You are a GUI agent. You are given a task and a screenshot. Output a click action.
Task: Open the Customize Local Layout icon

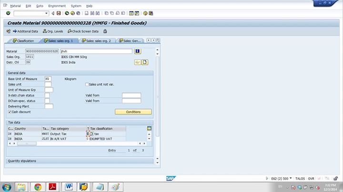[x=151, y=13]
